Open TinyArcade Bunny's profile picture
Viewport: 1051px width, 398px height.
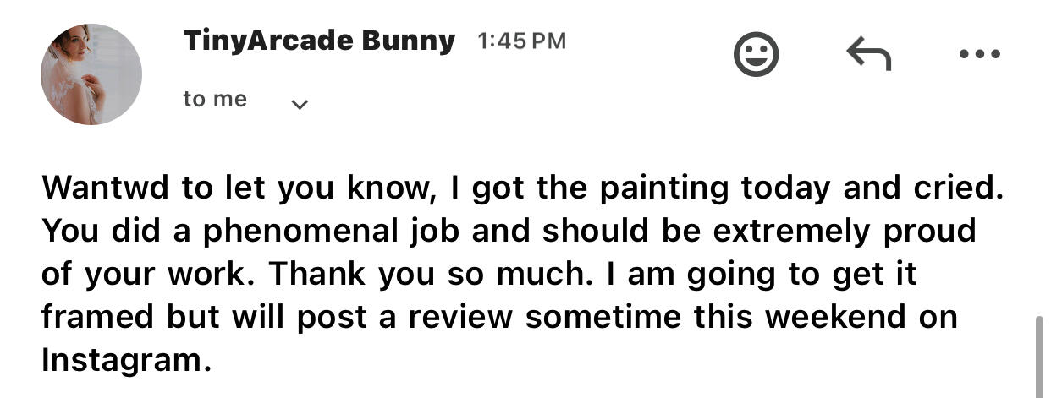91,74
